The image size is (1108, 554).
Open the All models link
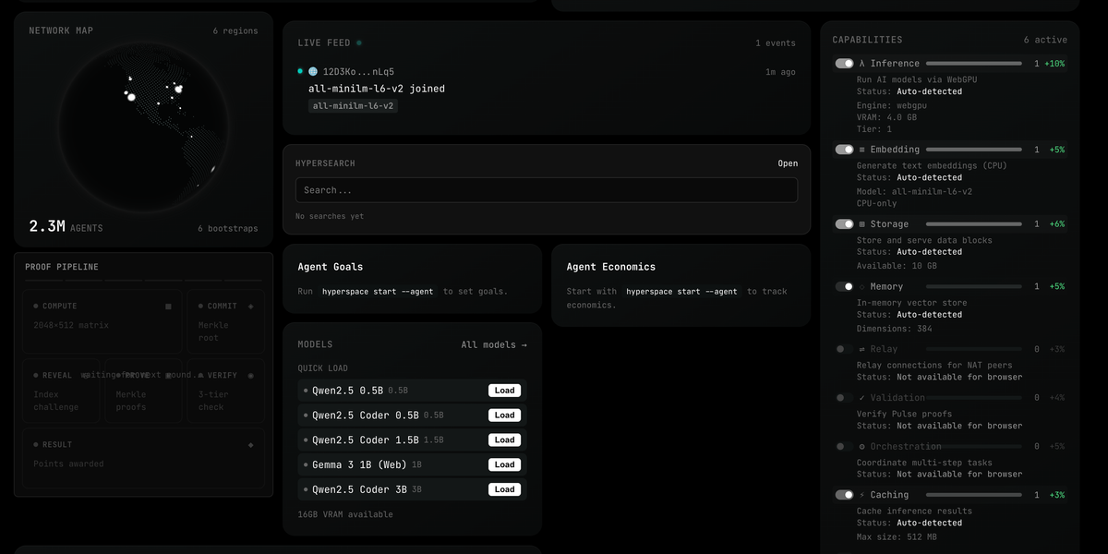(x=494, y=344)
